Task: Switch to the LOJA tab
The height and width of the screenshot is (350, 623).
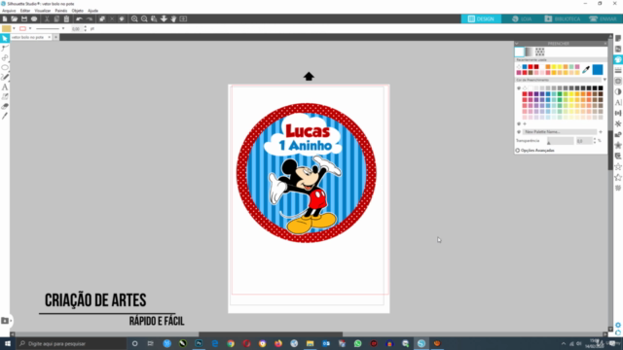Action: click(522, 18)
